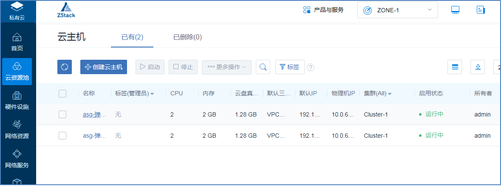The image size is (501, 186).
Task: Open the 产品与服务 products and services menu
Action: (323, 10)
